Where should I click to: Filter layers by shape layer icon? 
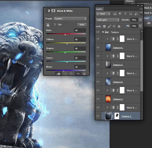coord(131,14)
